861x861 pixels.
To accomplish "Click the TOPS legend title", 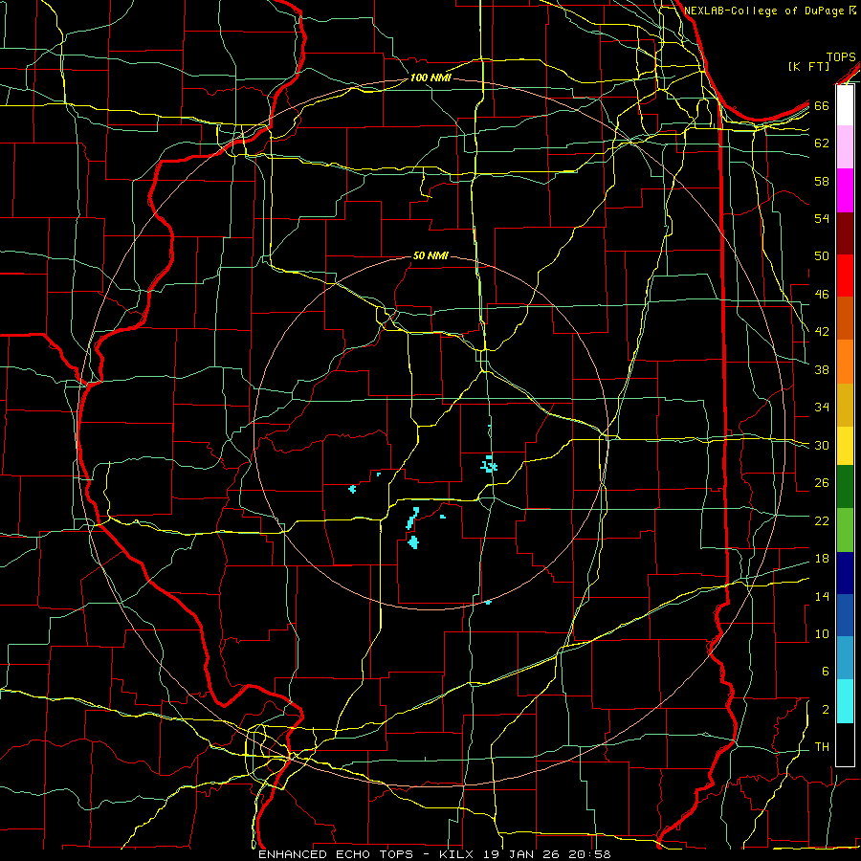I will pyautogui.click(x=841, y=56).
